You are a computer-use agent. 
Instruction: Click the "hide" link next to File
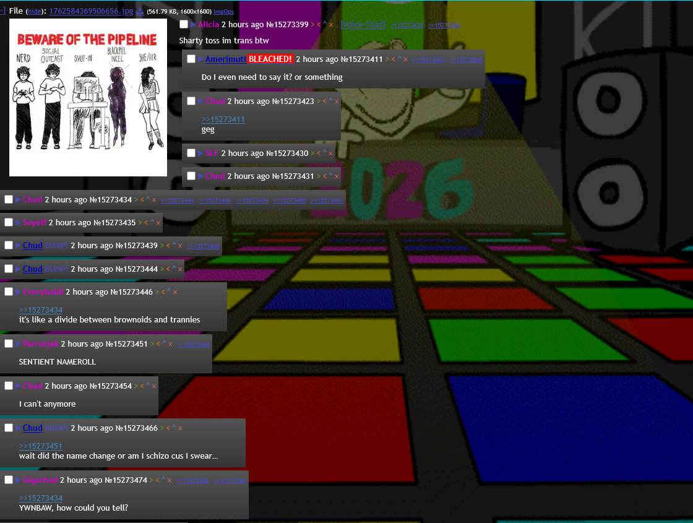(x=33, y=11)
